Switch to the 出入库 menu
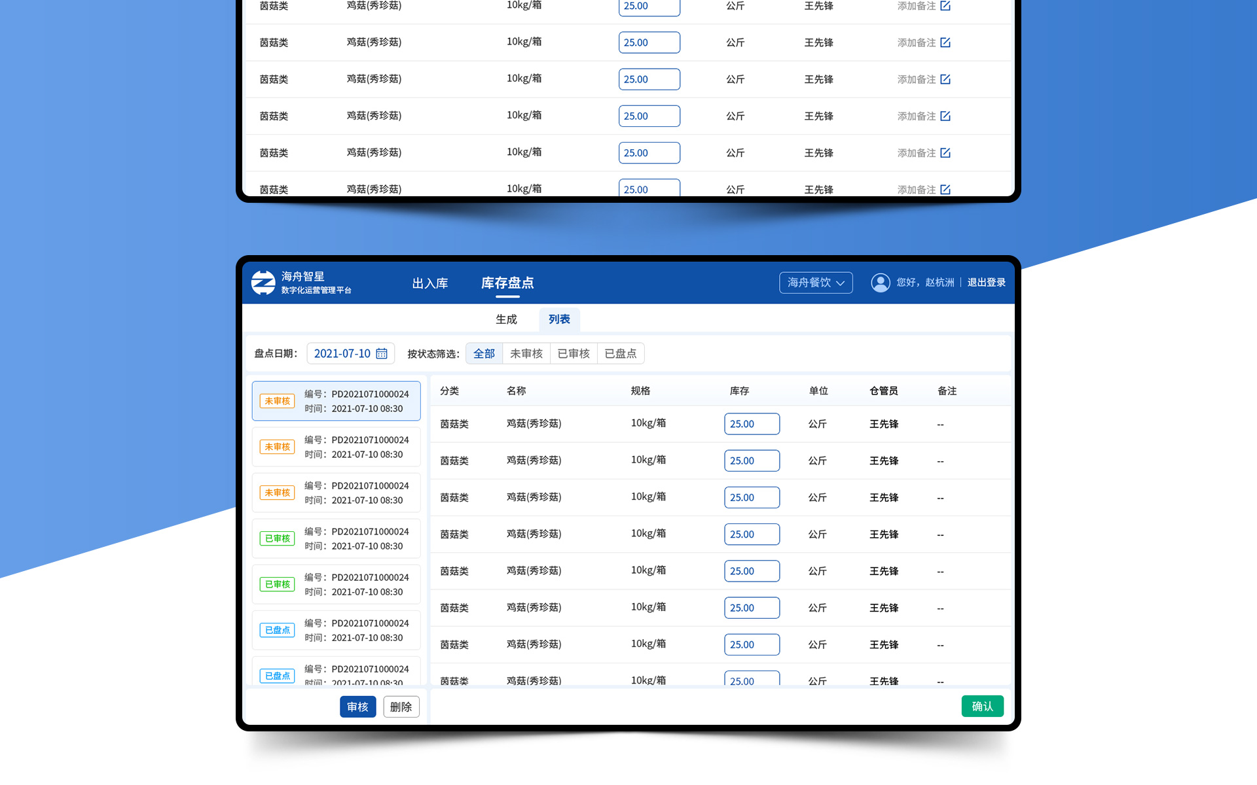The height and width of the screenshot is (785, 1257). pyautogui.click(x=430, y=283)
